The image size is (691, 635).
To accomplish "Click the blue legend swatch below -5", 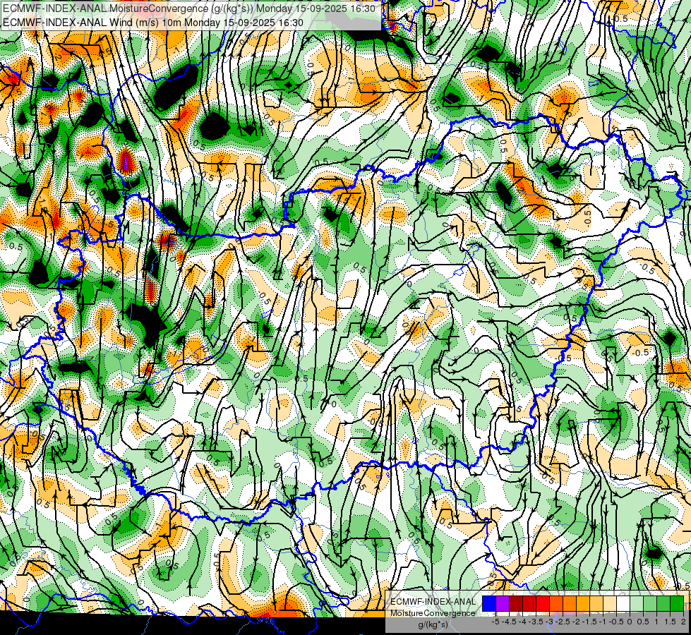I will coord(489,604).
